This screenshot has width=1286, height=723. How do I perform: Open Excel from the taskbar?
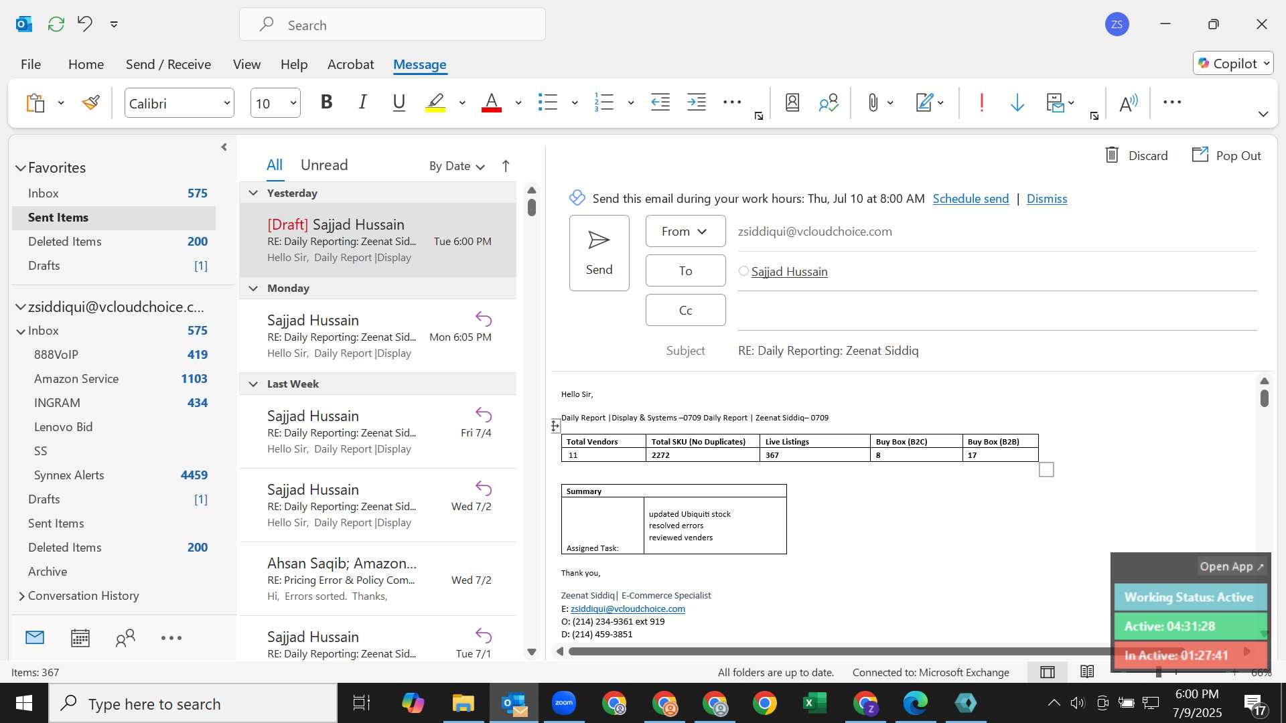pyautogui.click(x=814, y=703)
